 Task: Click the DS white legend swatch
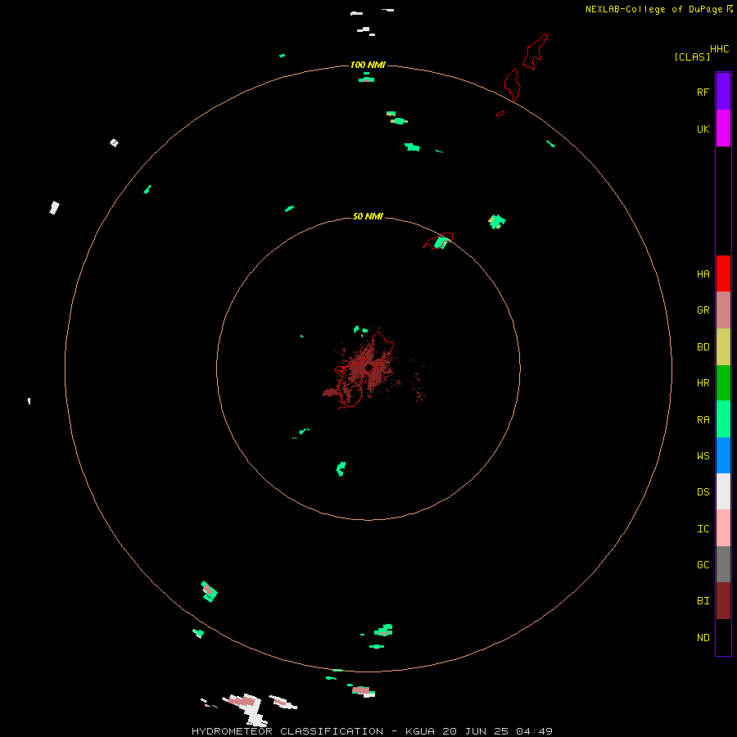click(x=723, y=491)
